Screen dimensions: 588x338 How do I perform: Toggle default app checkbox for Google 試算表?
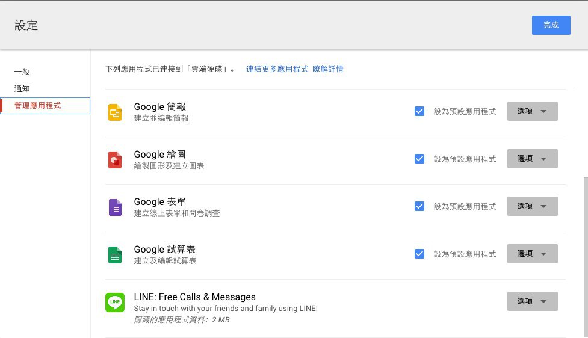coord(419,254)
